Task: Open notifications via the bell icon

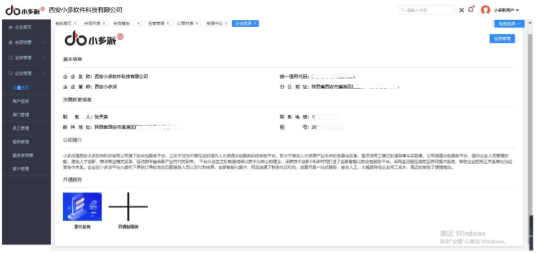Action: (471, 9)
